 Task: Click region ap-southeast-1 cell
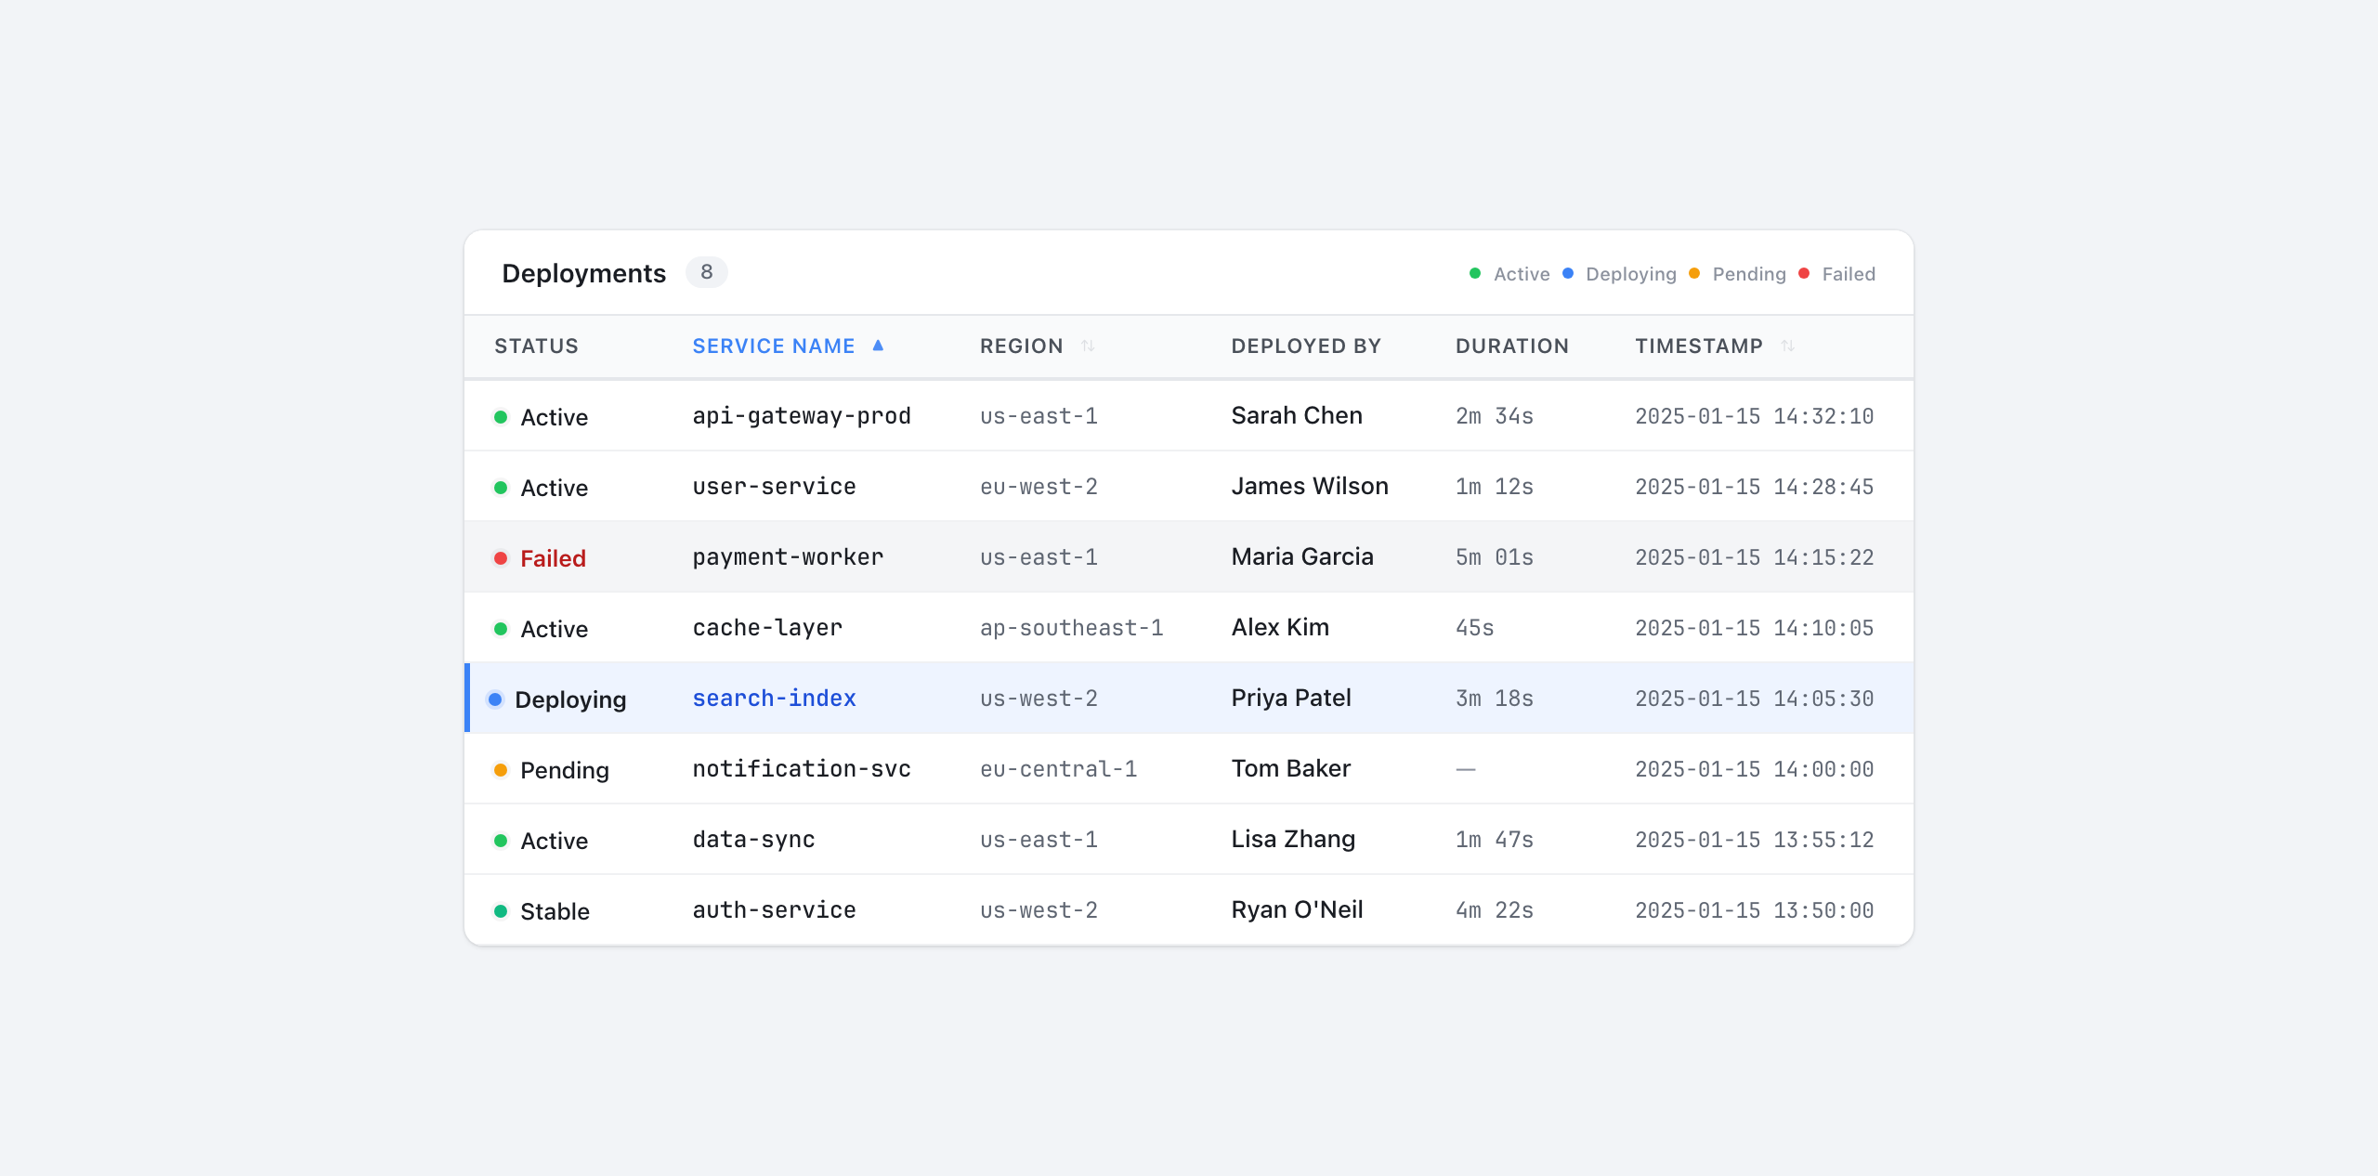(x=1071, y=629)
